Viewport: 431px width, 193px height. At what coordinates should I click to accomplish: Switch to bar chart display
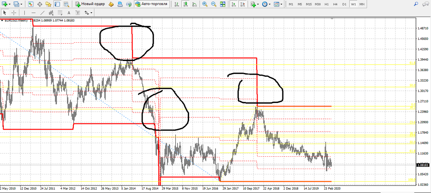click(x=176, y=4)
